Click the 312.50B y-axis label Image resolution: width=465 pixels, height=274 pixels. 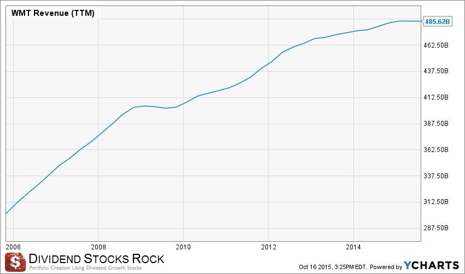[x=437, y=202]
